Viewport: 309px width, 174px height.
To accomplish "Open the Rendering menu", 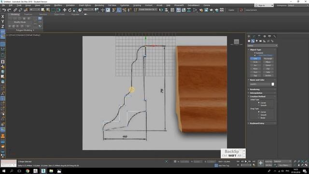I will tap(99, 5).
